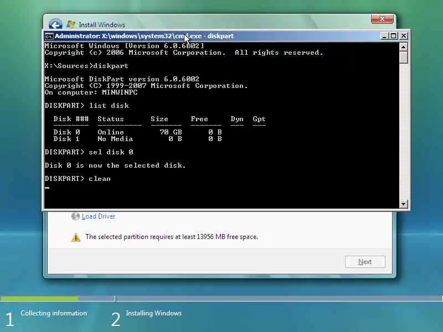The image size is (443, 332).
Task: Open the Load Driver link
Action: pos(99,216)
